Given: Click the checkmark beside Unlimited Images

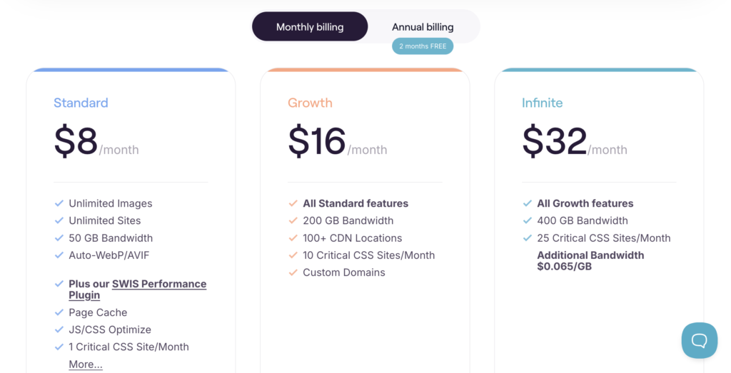Looking at the screenshot, I should (59, 203).
